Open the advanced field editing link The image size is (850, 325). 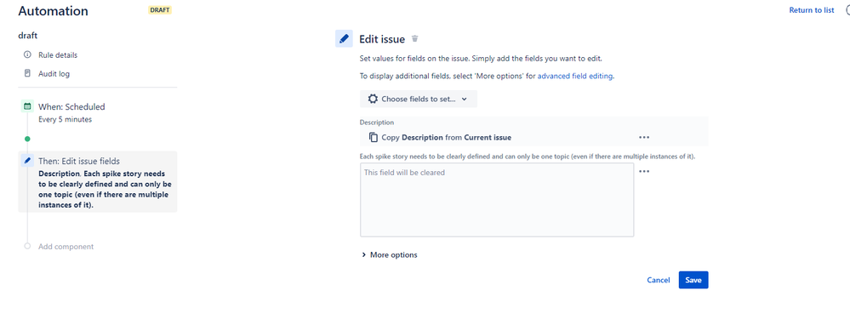click(575, 77)
